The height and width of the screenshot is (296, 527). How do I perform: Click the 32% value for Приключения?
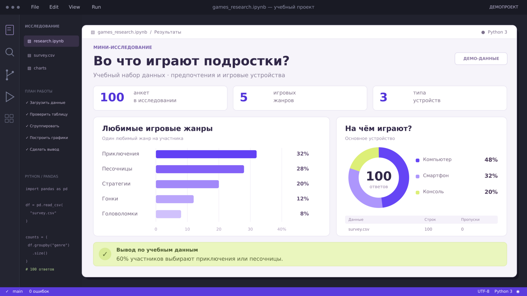tap(303, 154)
